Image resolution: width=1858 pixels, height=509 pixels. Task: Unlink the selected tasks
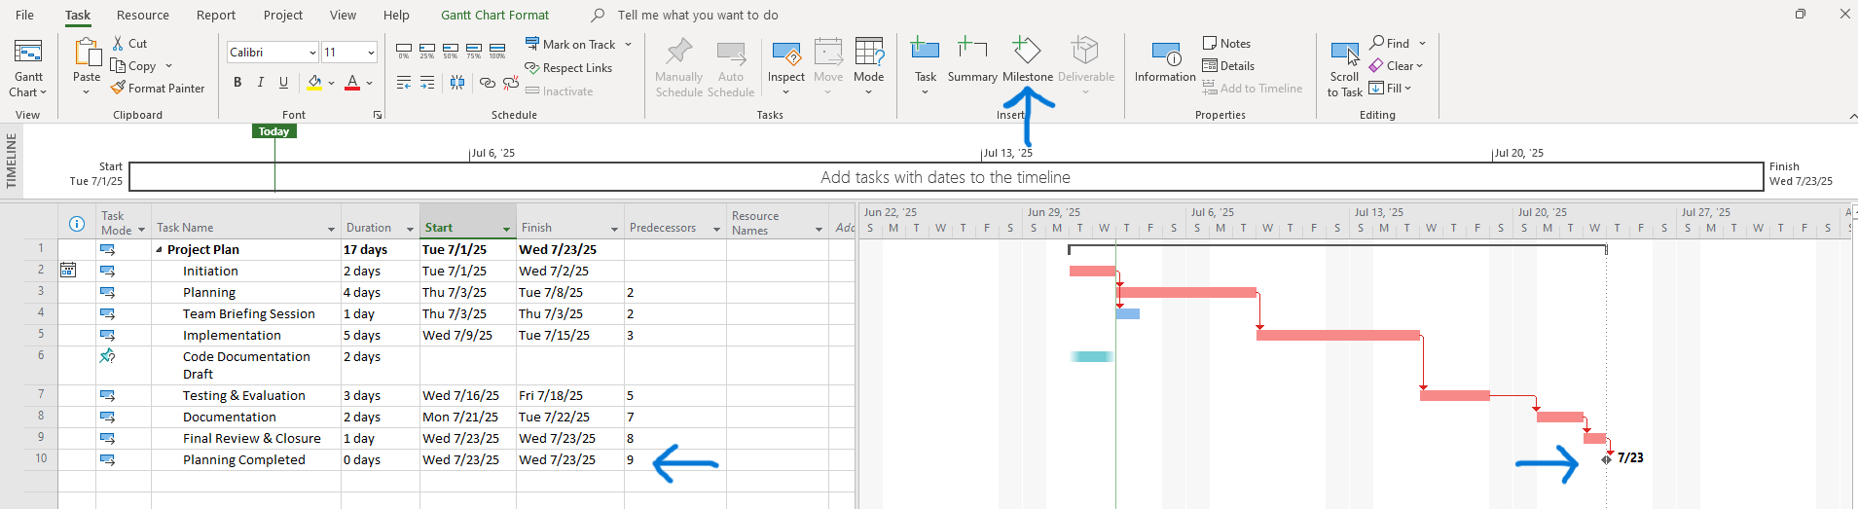[511, 84]
